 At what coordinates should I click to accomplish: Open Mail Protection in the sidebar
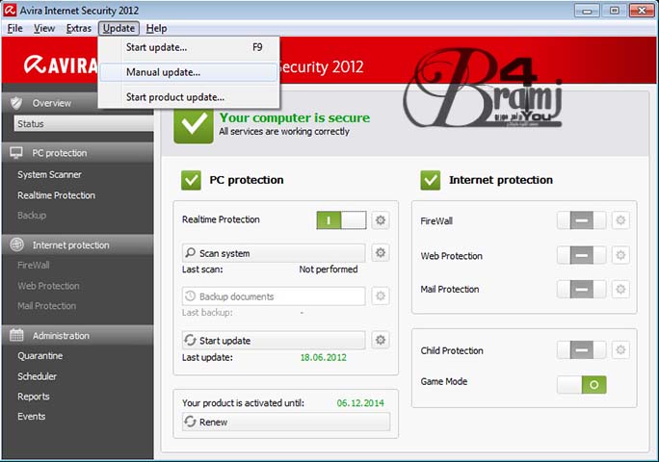tap(46, 306)
